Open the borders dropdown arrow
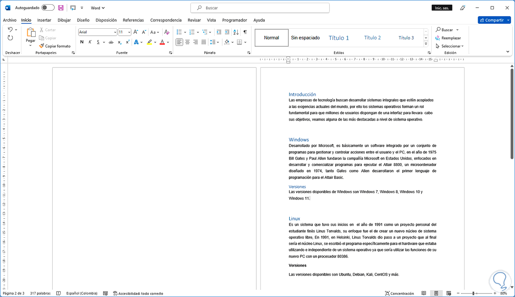This screenshot has height=297, width=515. 245,42
